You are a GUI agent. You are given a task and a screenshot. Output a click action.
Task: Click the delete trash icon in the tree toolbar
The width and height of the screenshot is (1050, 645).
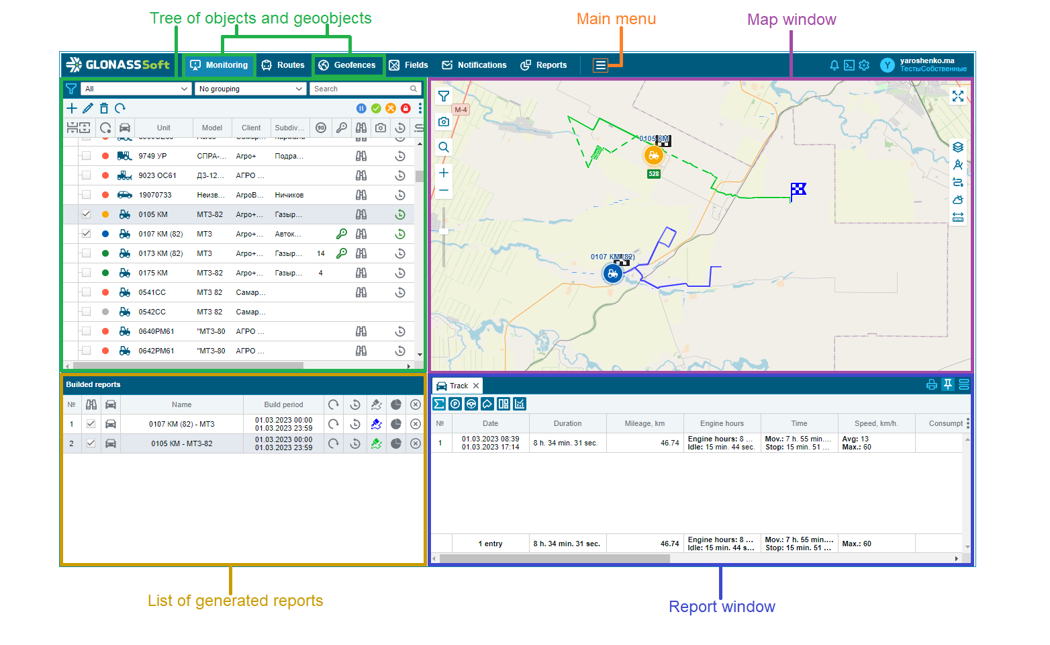coord(104,108)
